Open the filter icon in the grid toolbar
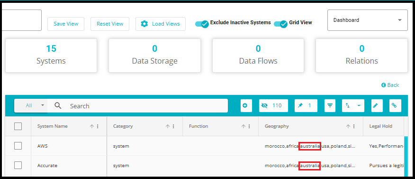 pos(330,105)
